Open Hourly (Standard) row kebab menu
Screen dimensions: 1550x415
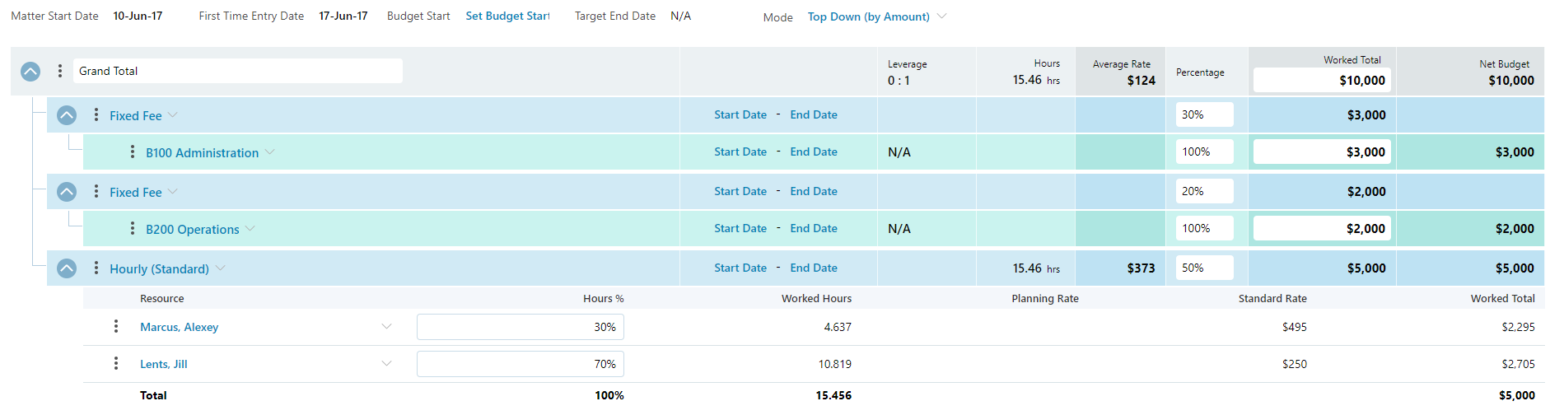pyautogui.click(x=96, y=268)
